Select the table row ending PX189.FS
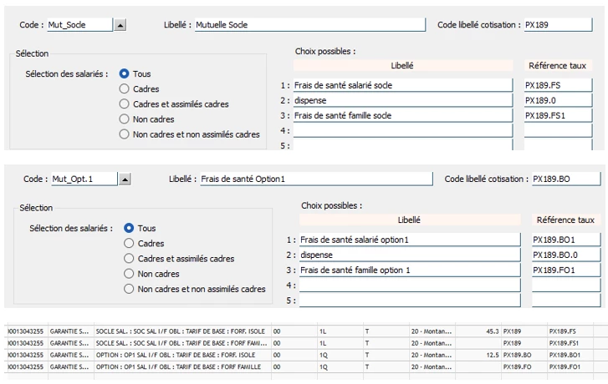 [x=301, y=331]
